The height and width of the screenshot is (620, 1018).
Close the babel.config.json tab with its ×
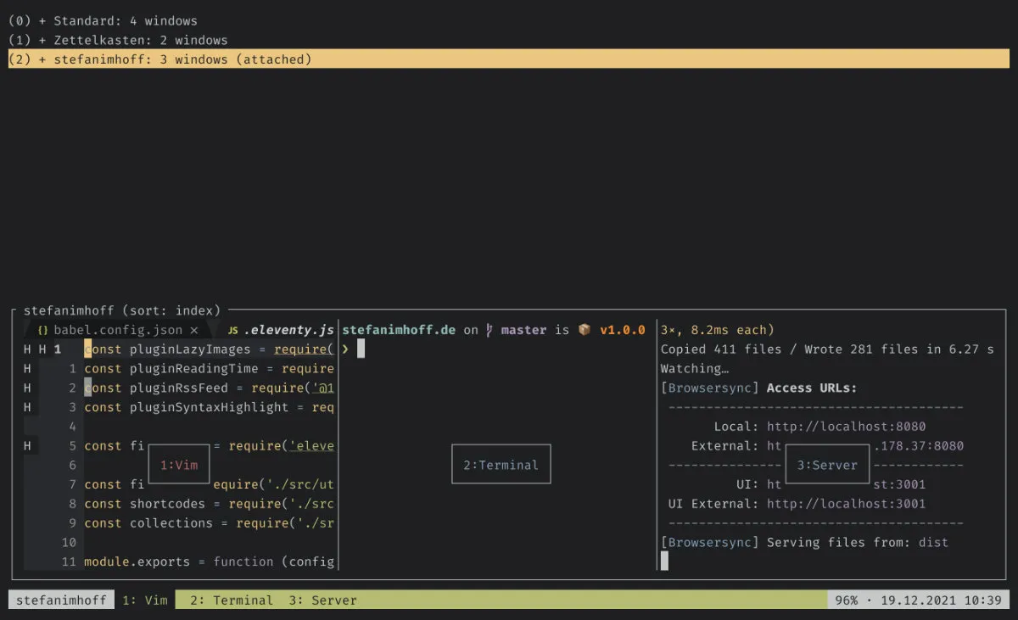(x=193, y=330)
